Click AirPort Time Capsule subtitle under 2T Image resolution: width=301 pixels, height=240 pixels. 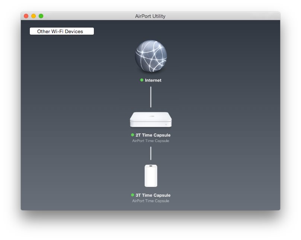[x=151, y=141]
